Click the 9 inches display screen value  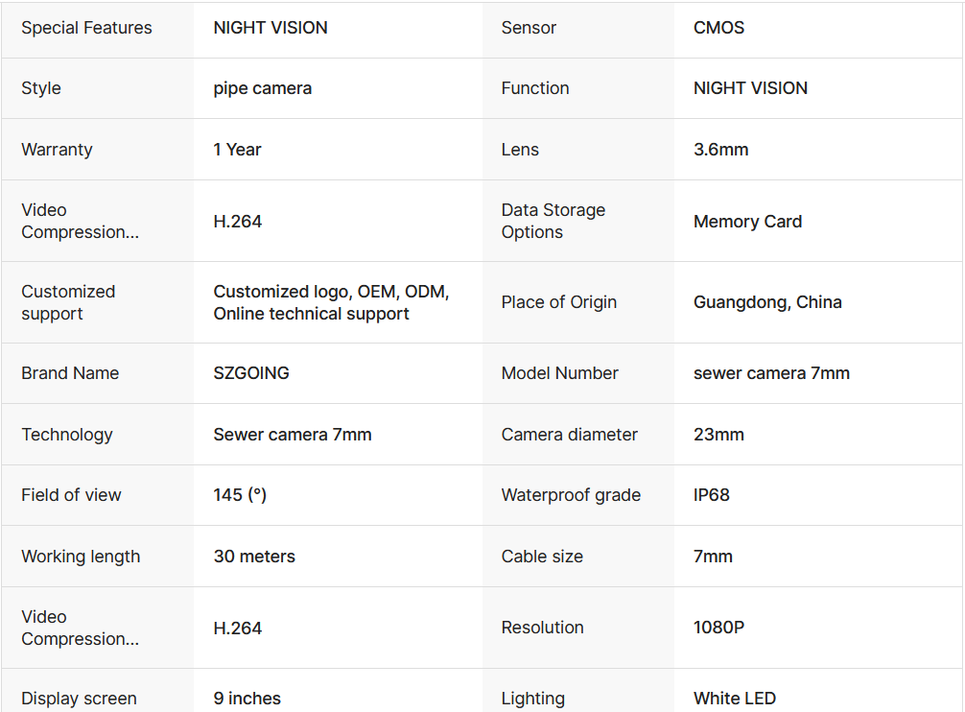[247, 699]
